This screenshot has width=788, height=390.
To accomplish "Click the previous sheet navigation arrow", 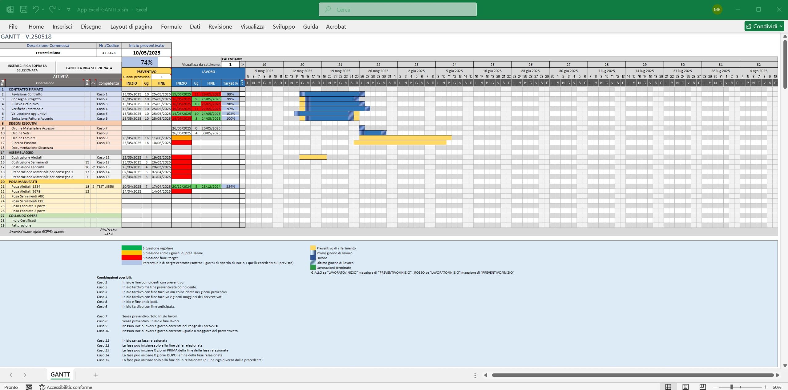I will [11, 375].
